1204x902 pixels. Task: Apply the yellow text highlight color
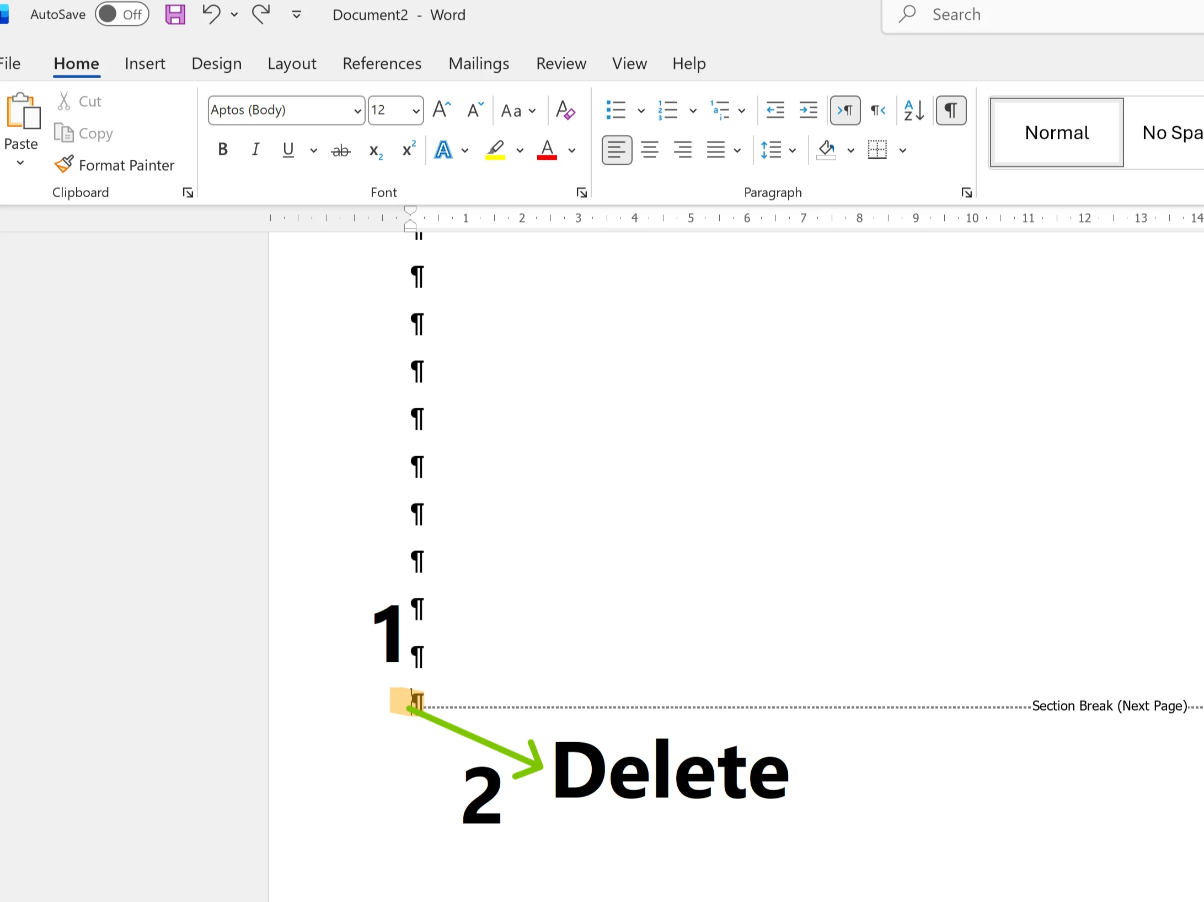click(495, 150)
